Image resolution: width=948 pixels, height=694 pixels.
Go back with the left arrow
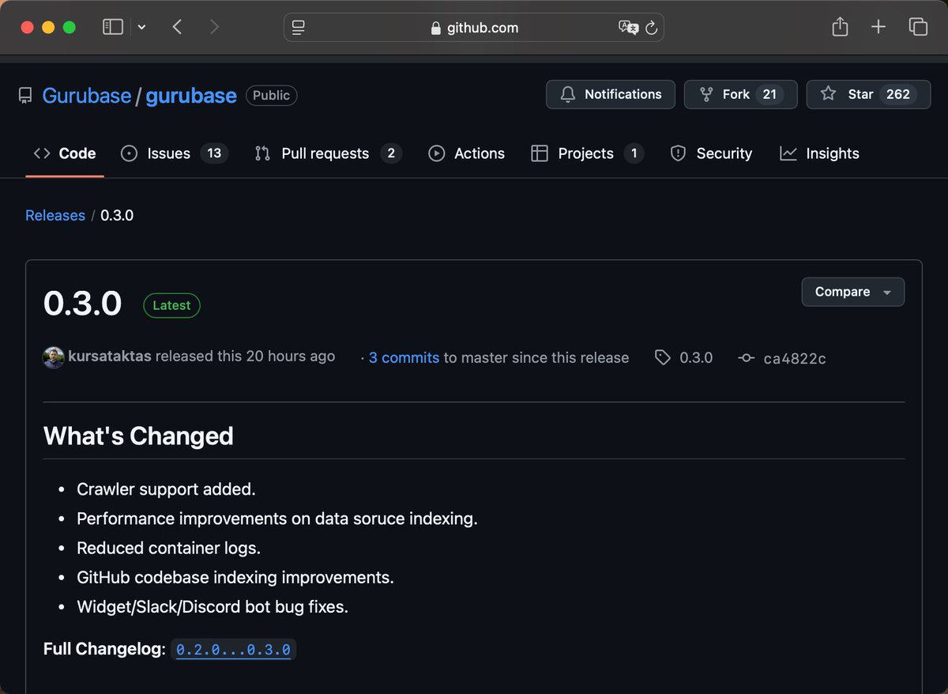(x=177, y=27)
